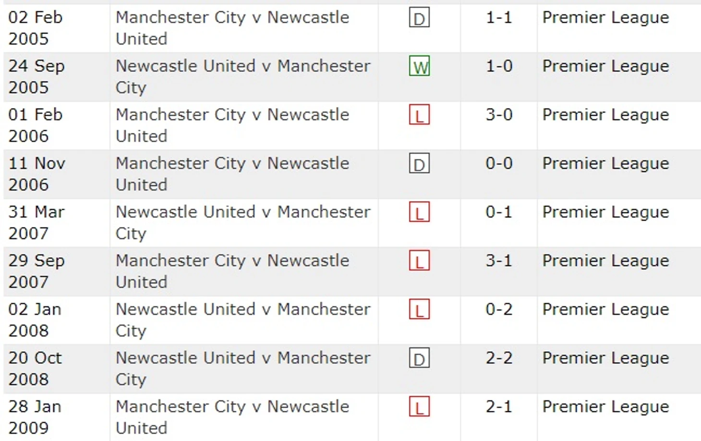Click Premier League in the 02 Jan 2008 row
Image resolution: width=701 pixels, height=441 pixels.
(x=605, y=310)
